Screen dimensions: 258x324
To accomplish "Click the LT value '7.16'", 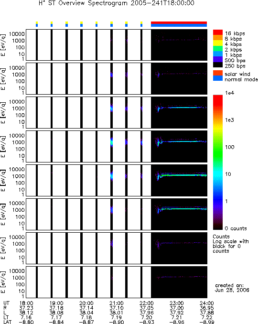I will point(26,317).
